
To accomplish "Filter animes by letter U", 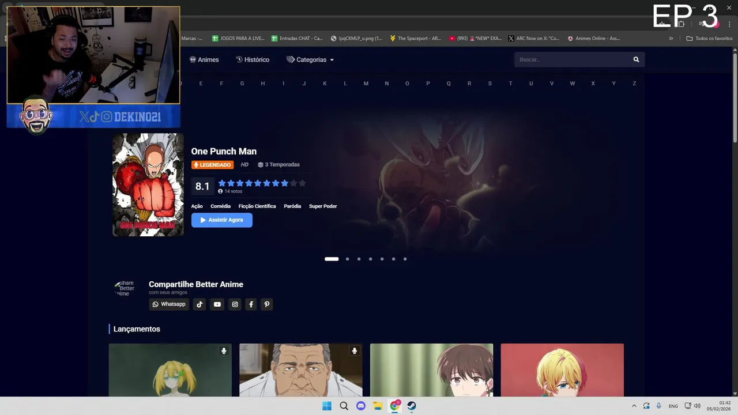I will [x=531, y=84].
